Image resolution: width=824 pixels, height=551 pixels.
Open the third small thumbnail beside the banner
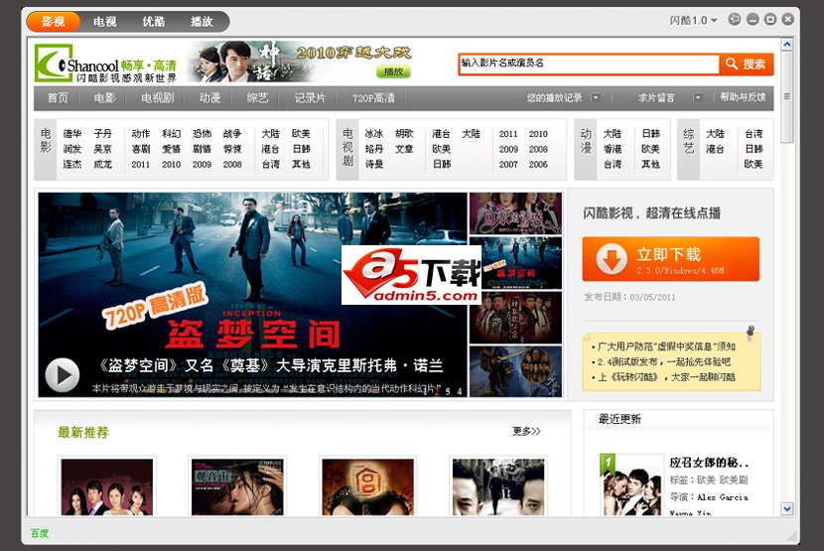pyautogui.click(x=515, y=317)
